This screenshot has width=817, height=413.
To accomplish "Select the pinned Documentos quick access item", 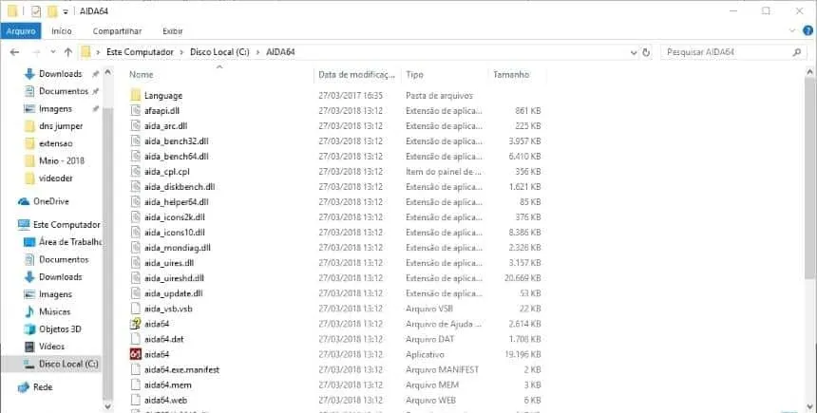I will (x=64, y=91).
